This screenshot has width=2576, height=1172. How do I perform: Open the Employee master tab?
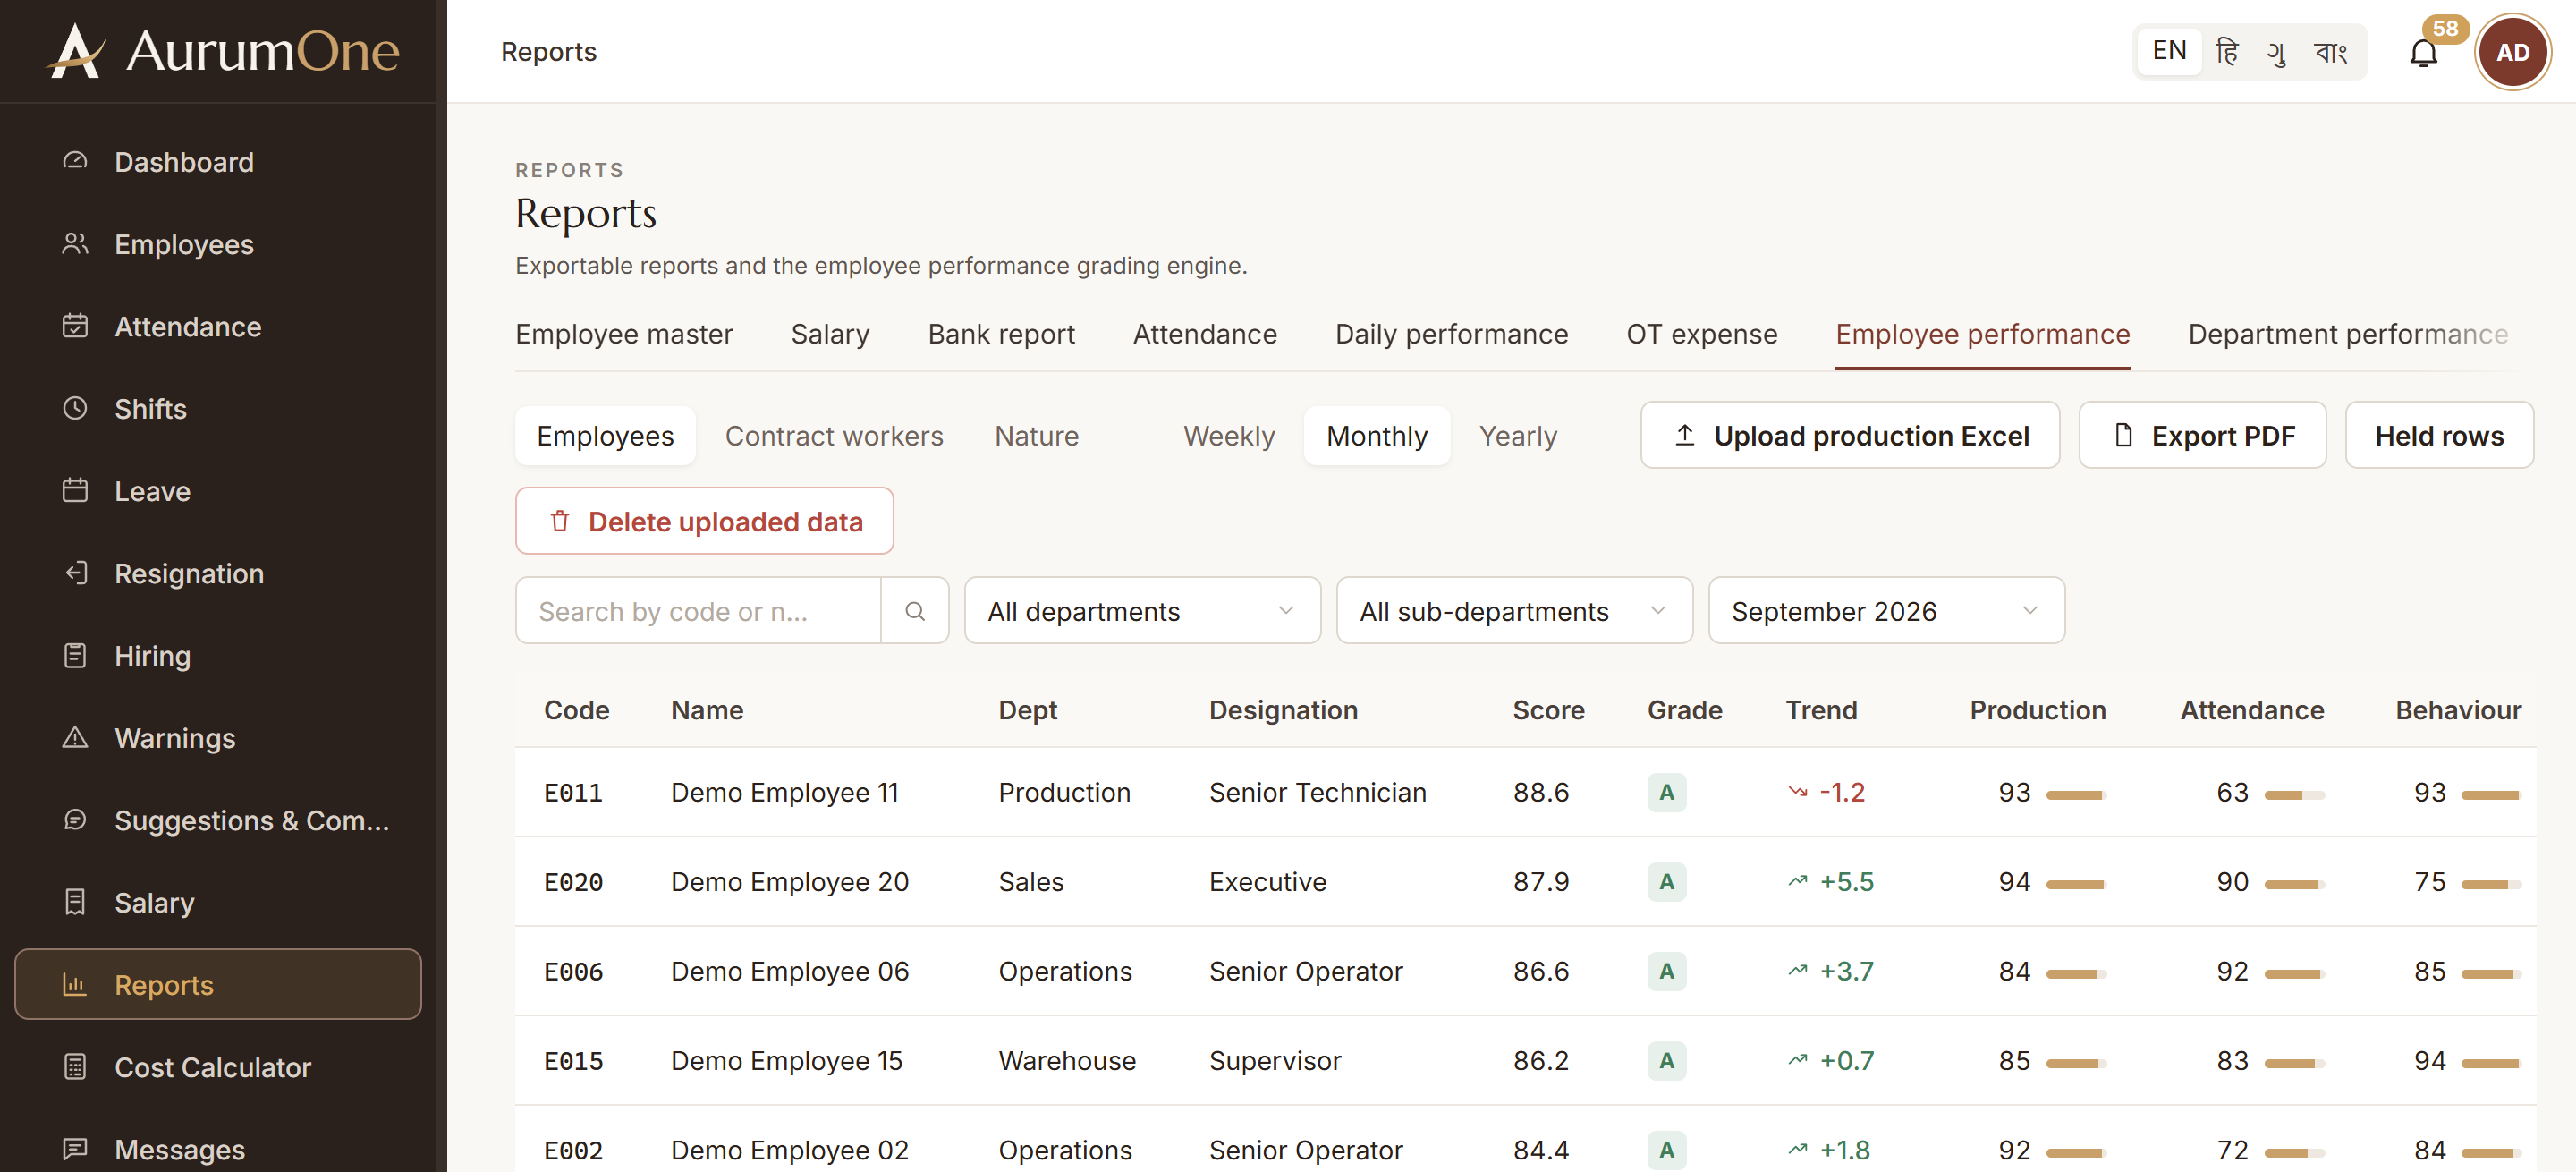pyautogui.click(x=624, y=334)
